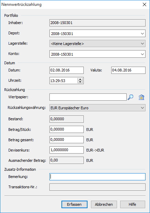Click the Erfassen button
Viewport: 150px width, 213px height.
74,204
